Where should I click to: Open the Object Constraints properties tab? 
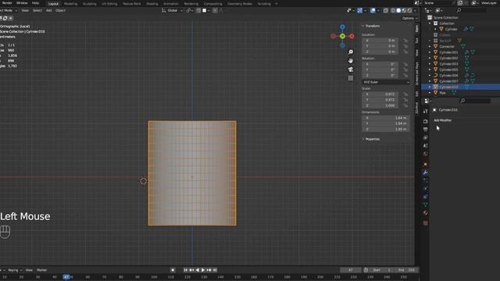(x=425, y=197)
